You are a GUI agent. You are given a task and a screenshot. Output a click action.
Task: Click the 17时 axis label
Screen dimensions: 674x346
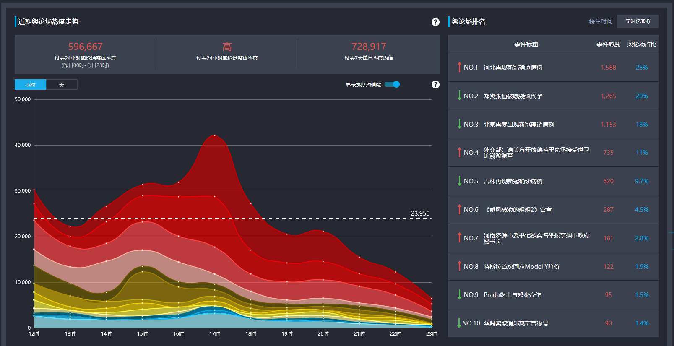(x=215, y=334)
